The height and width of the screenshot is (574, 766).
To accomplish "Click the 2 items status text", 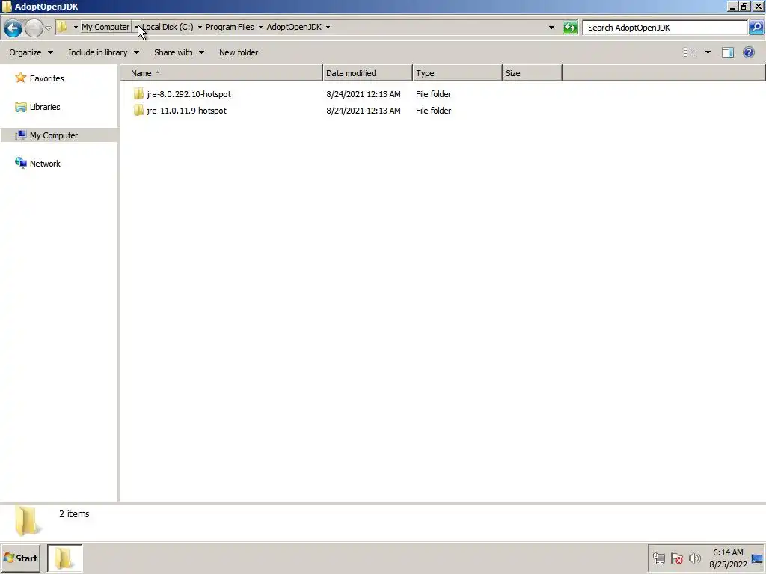I will point(74,514).
